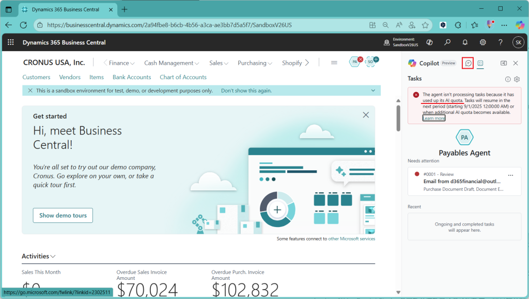Click the Environment SandboxV26US globe icon

386,42
